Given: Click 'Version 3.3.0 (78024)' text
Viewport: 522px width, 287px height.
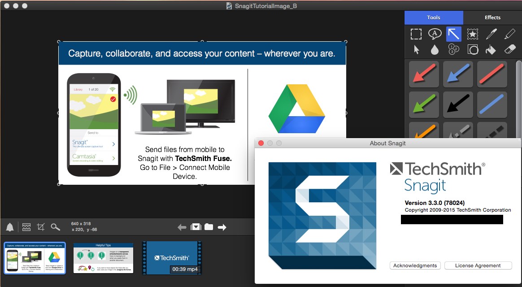Looking at the screenshot, I should 435,203.
